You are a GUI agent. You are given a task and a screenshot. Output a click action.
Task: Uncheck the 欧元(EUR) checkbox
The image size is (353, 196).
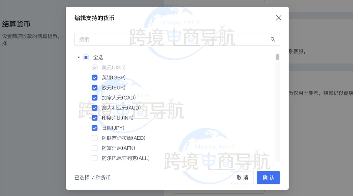(94, 88)
